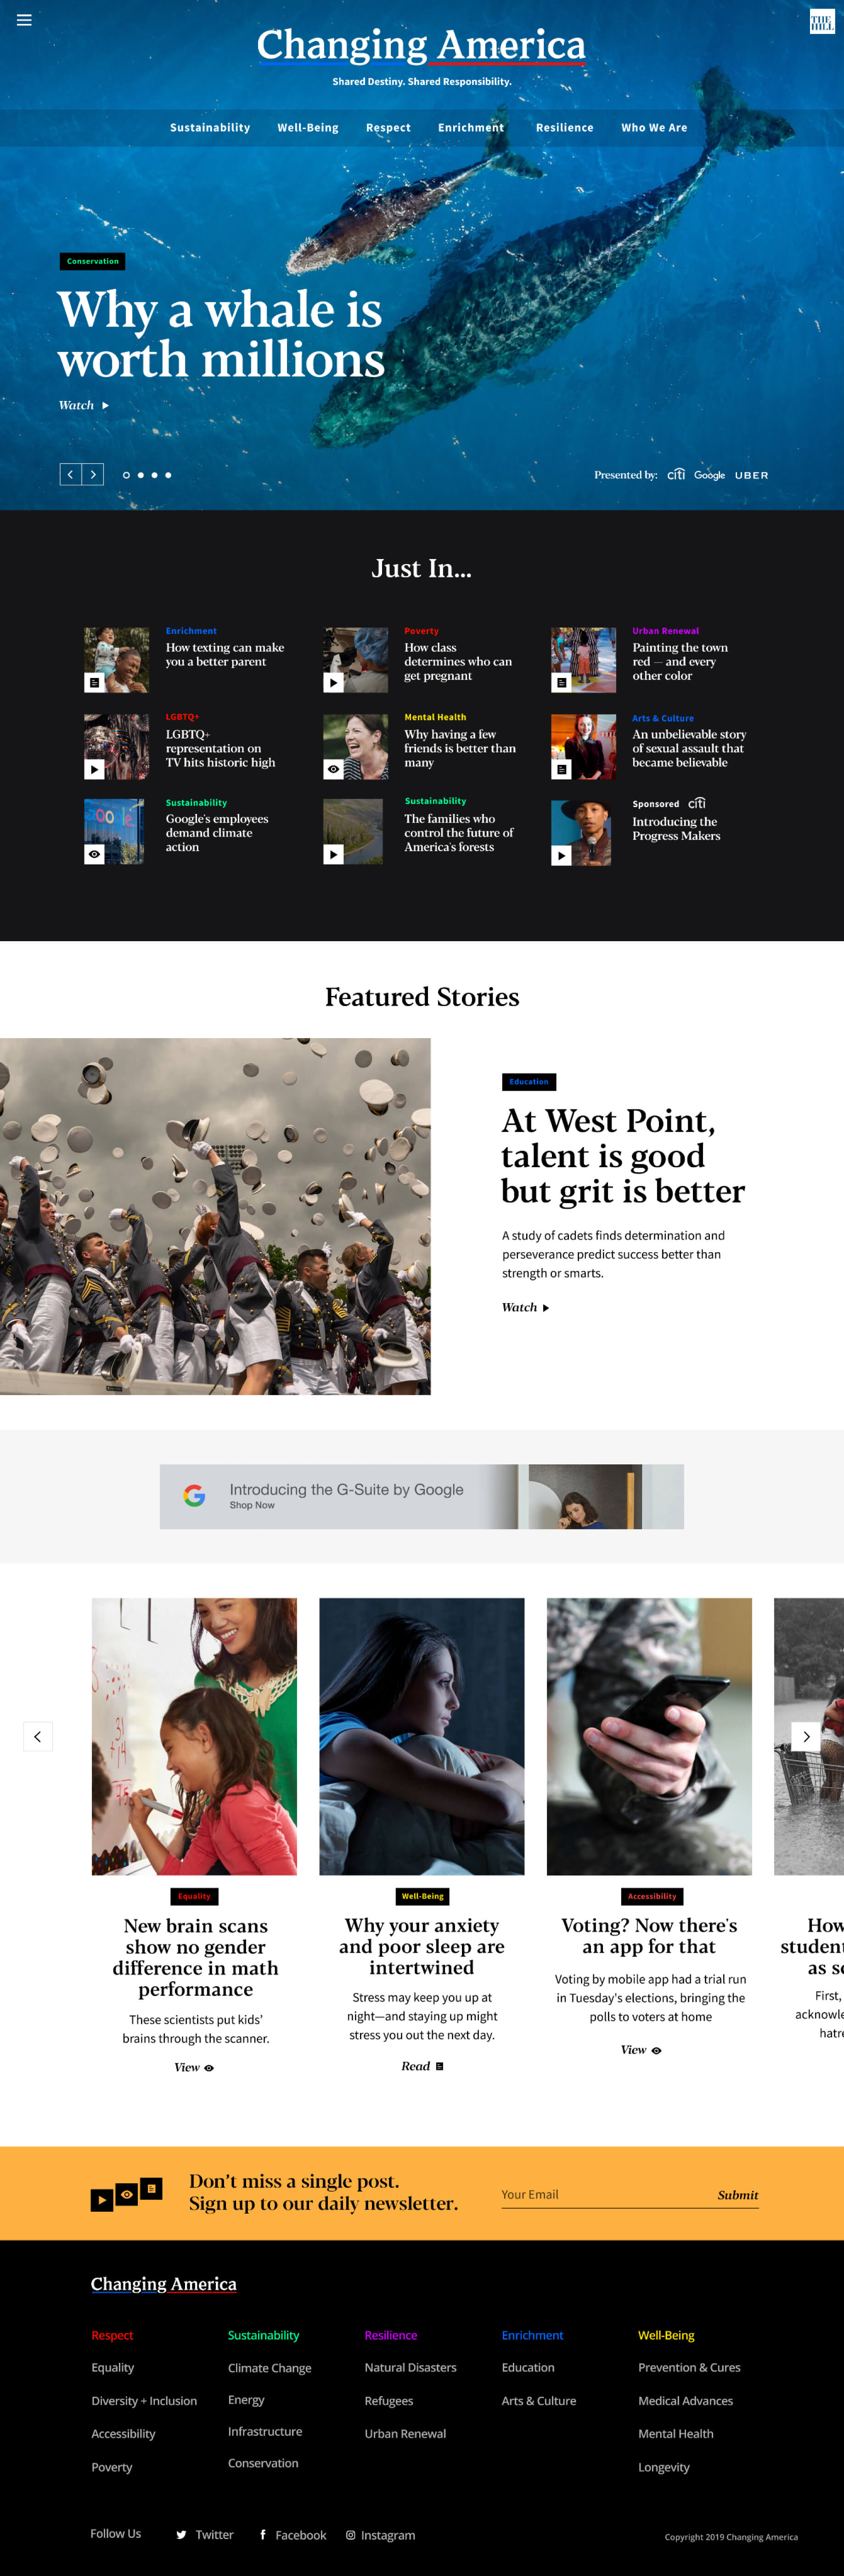The height and width of the screenshot is (2576, 844).
Task: Open Who We Are navigation item
Action: (654, 128)
